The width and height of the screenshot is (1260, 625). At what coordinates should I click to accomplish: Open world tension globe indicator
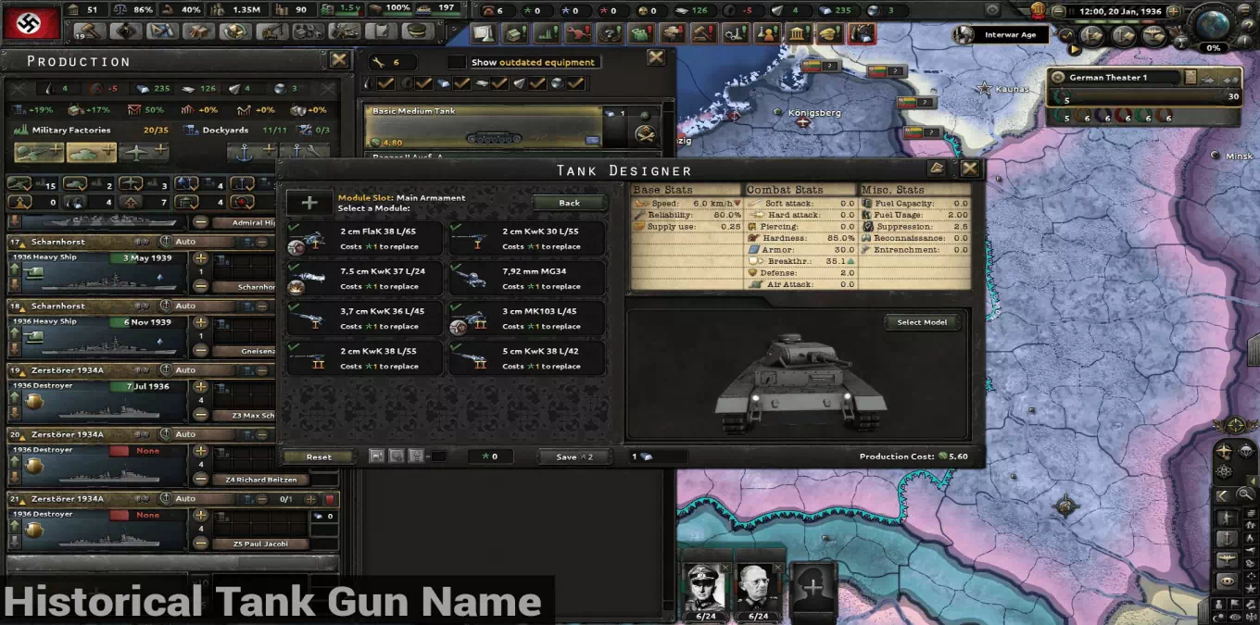[1213, 25]
